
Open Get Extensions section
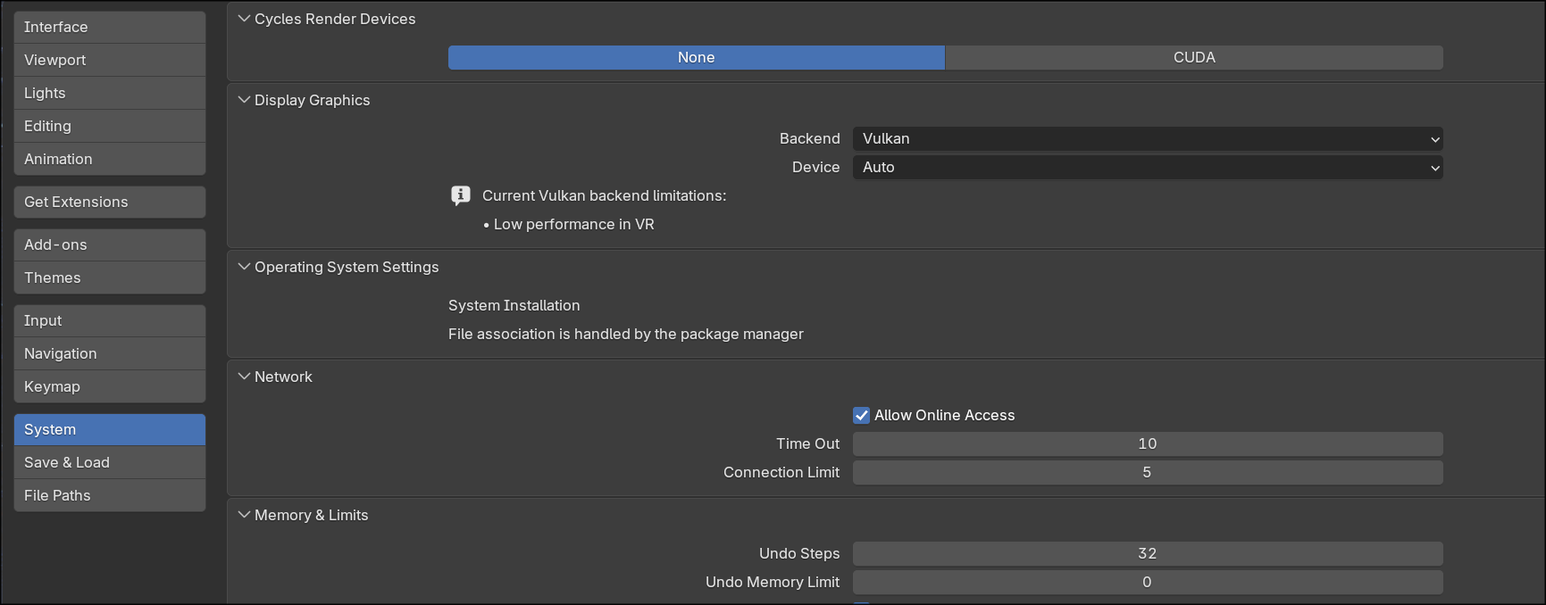coord(110,202)
